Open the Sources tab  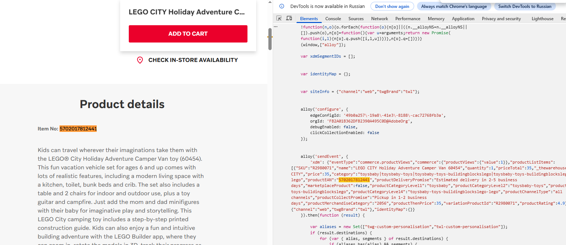(x=356, y=19)
